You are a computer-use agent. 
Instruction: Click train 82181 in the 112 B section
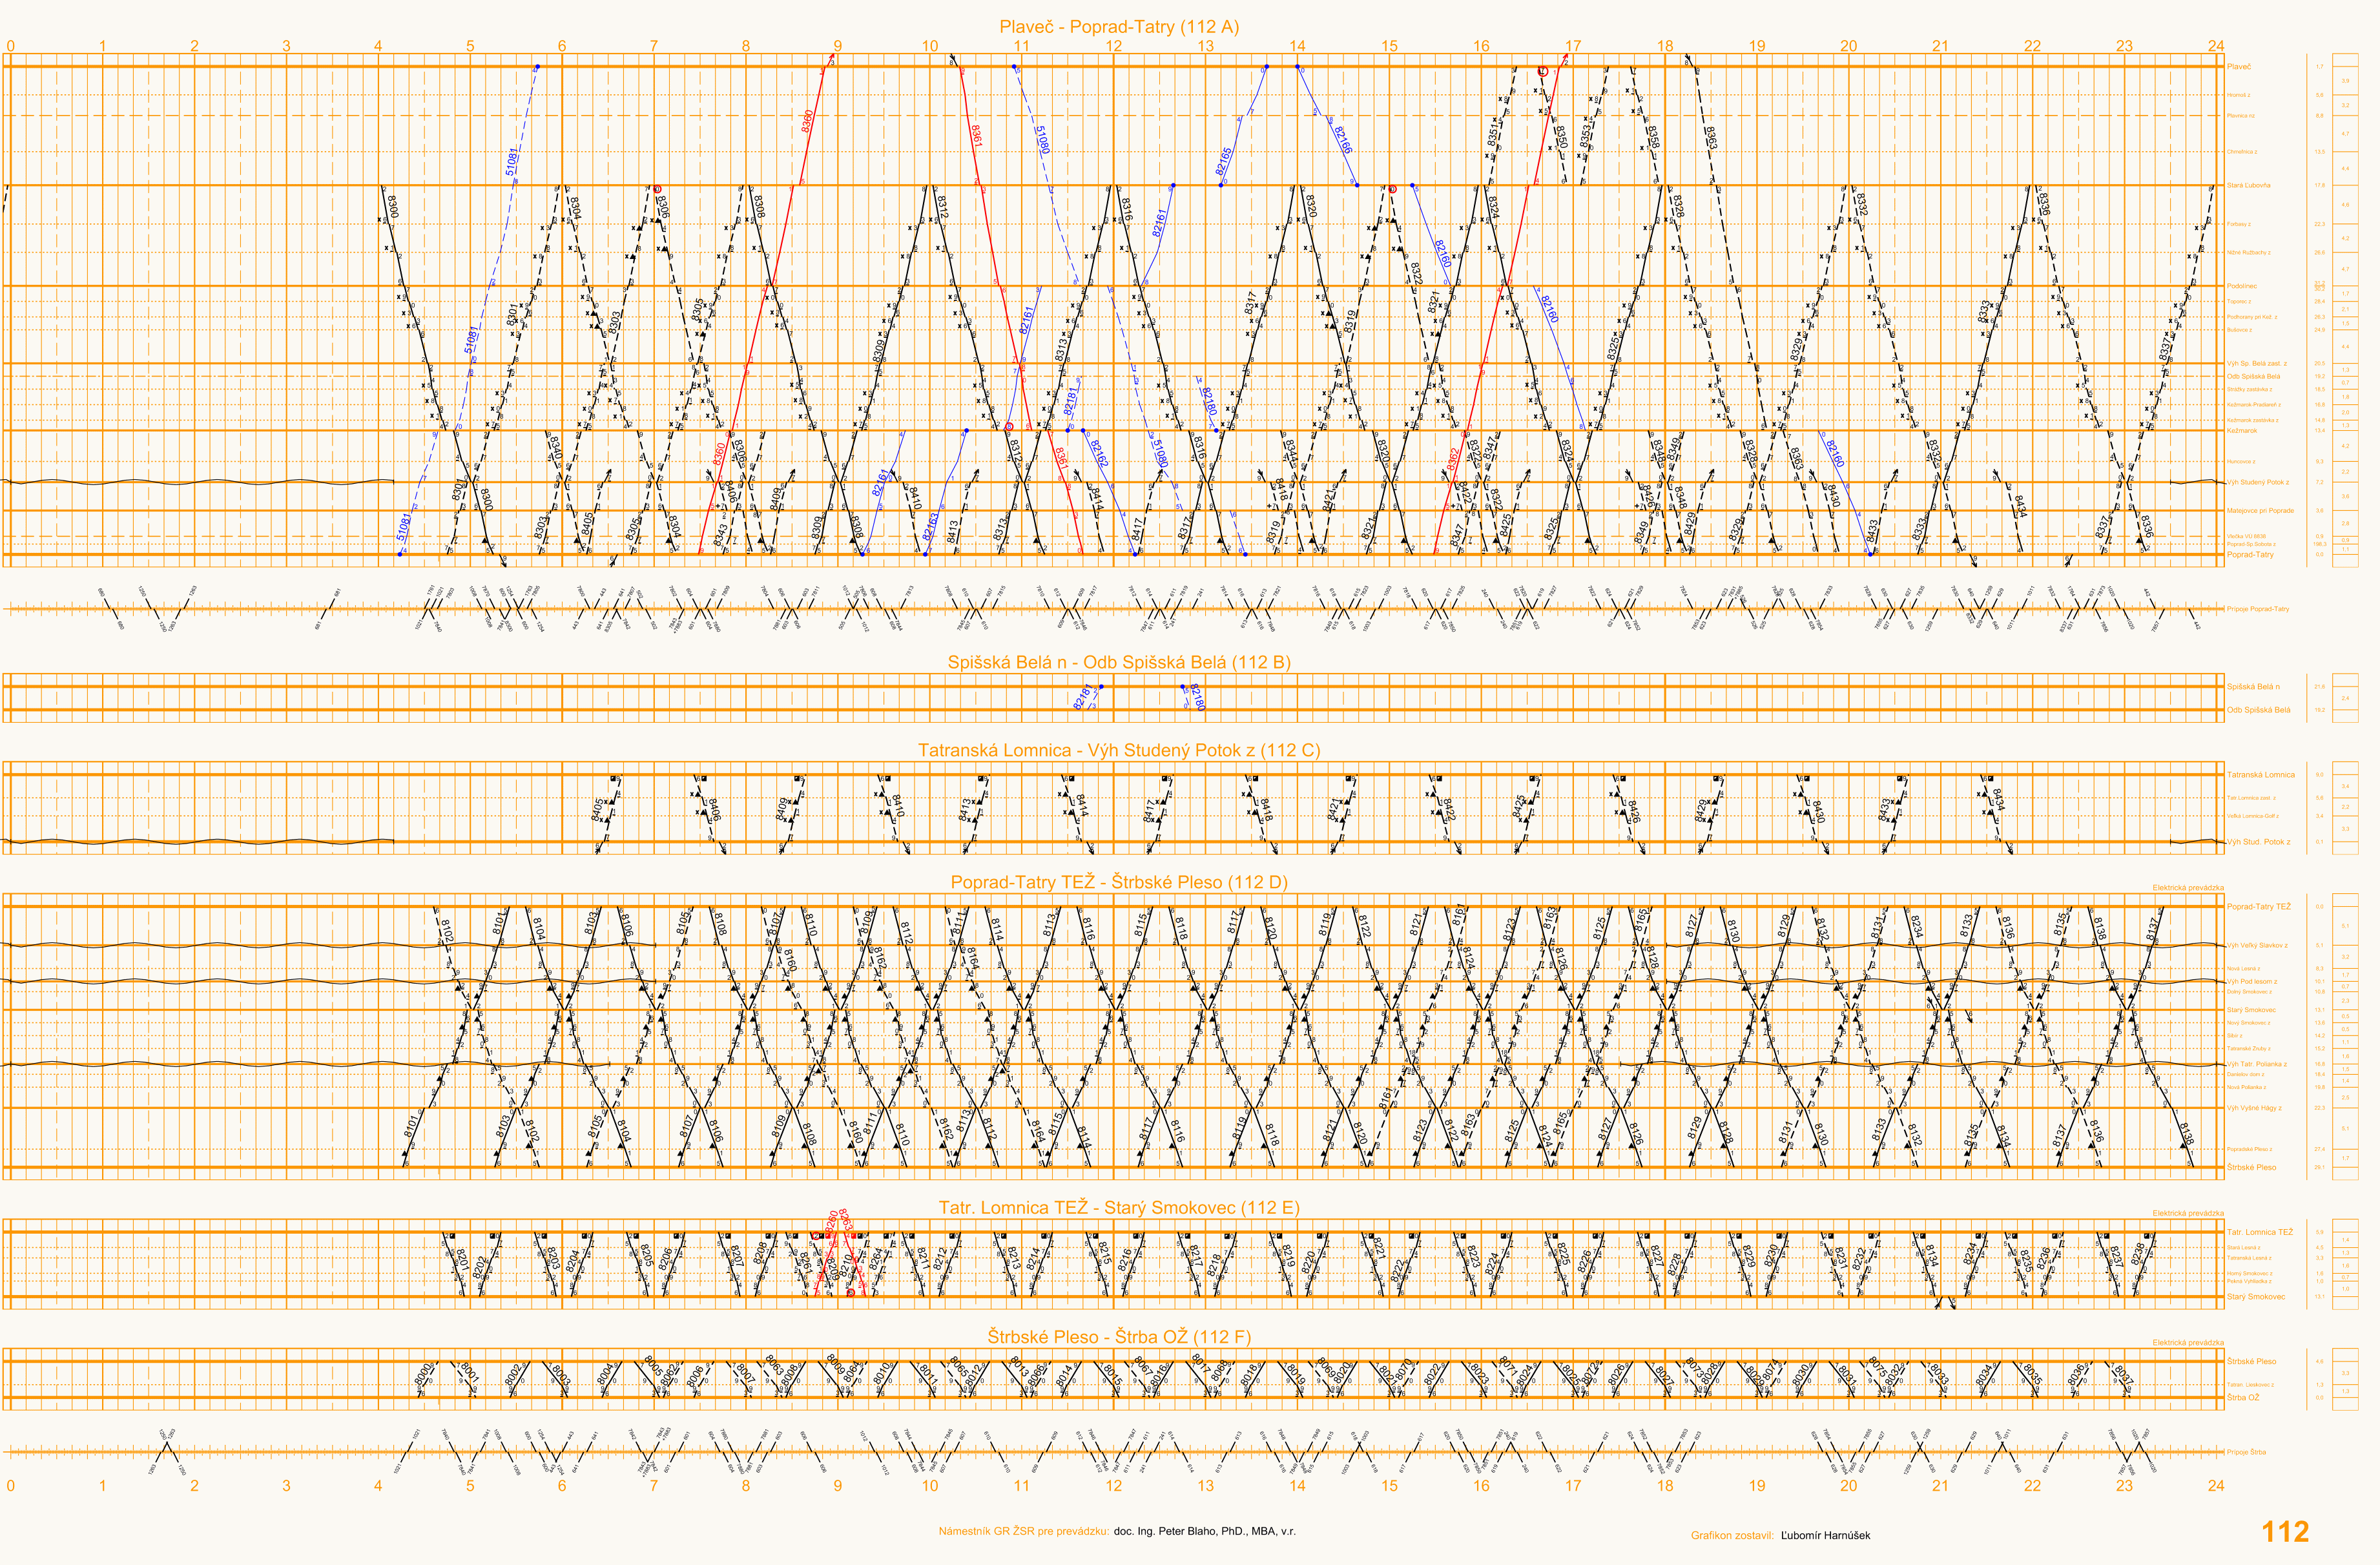(x=1082, y=697)
